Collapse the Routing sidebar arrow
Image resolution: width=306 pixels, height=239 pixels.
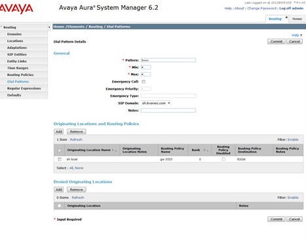49,28
